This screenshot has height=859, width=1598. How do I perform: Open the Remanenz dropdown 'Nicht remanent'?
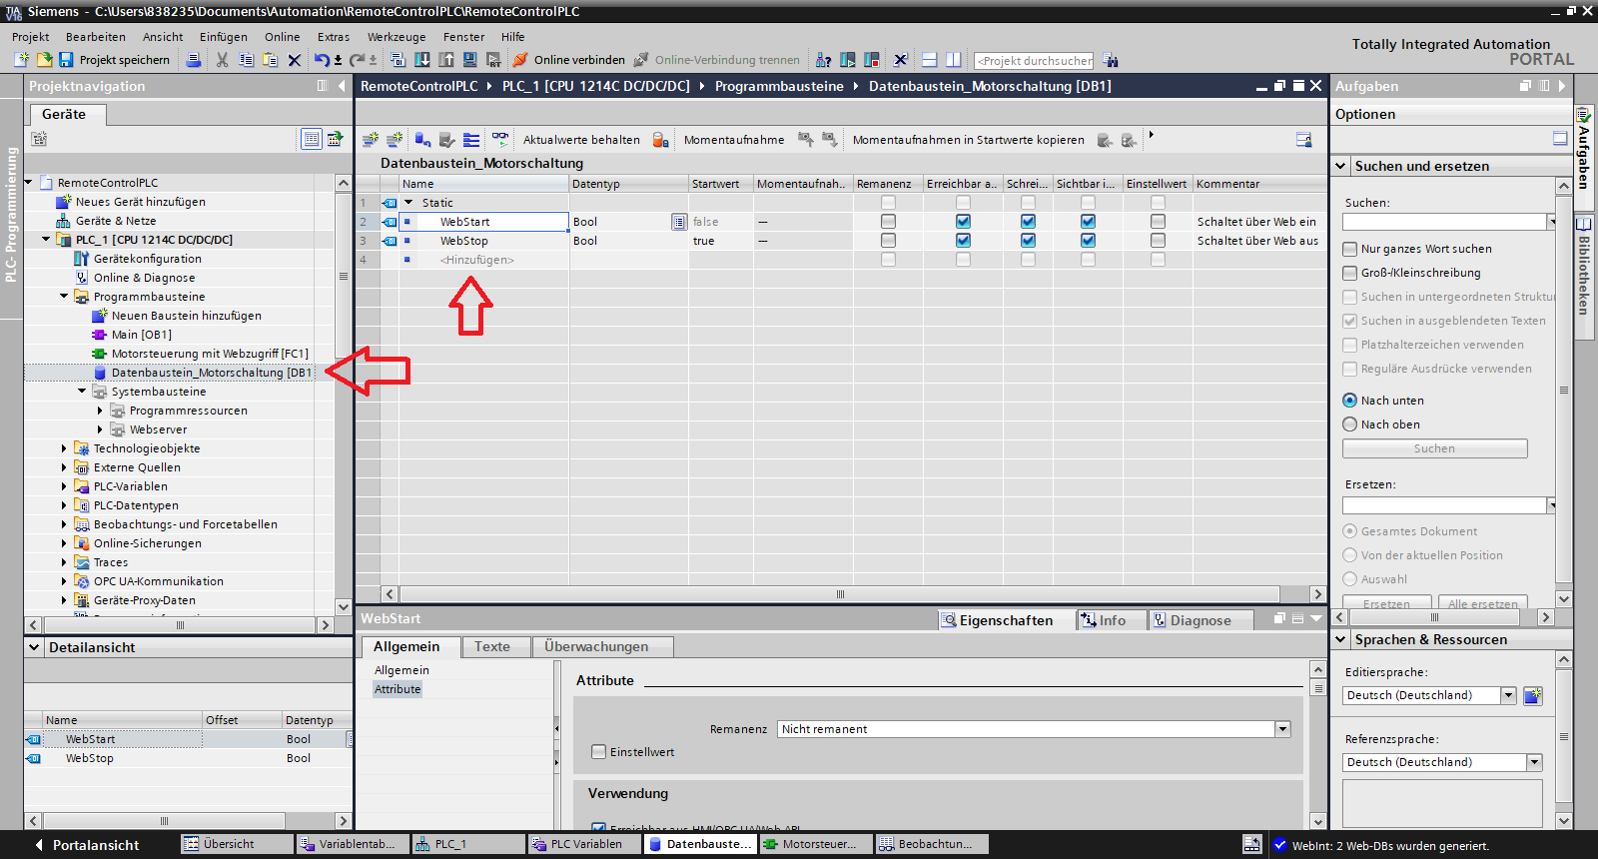tap(1282, 729)
